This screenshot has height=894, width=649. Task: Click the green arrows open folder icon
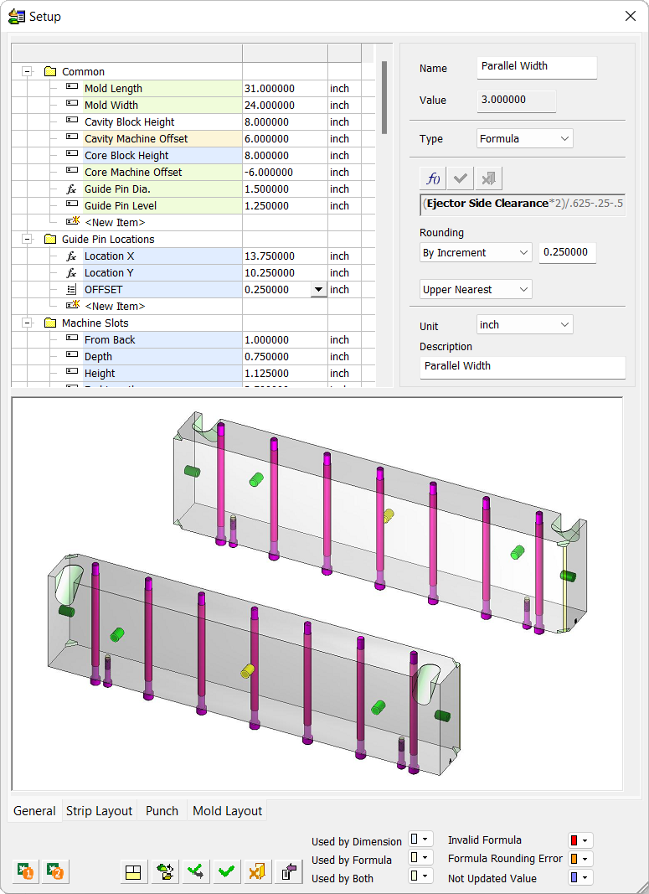click(x=165, y=871)
